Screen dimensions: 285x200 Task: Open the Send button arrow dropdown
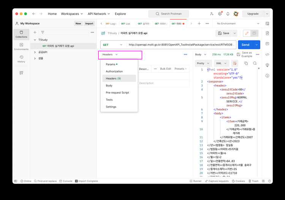[x=256, y=45]
